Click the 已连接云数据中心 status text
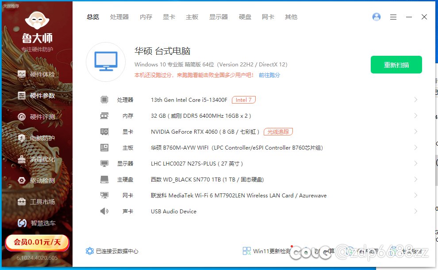The width and height of the screenshot is (438, 270). click(117, 251)
